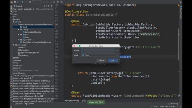Click fold marker at line 31
The image size is (192, 108).
(64, 40)
